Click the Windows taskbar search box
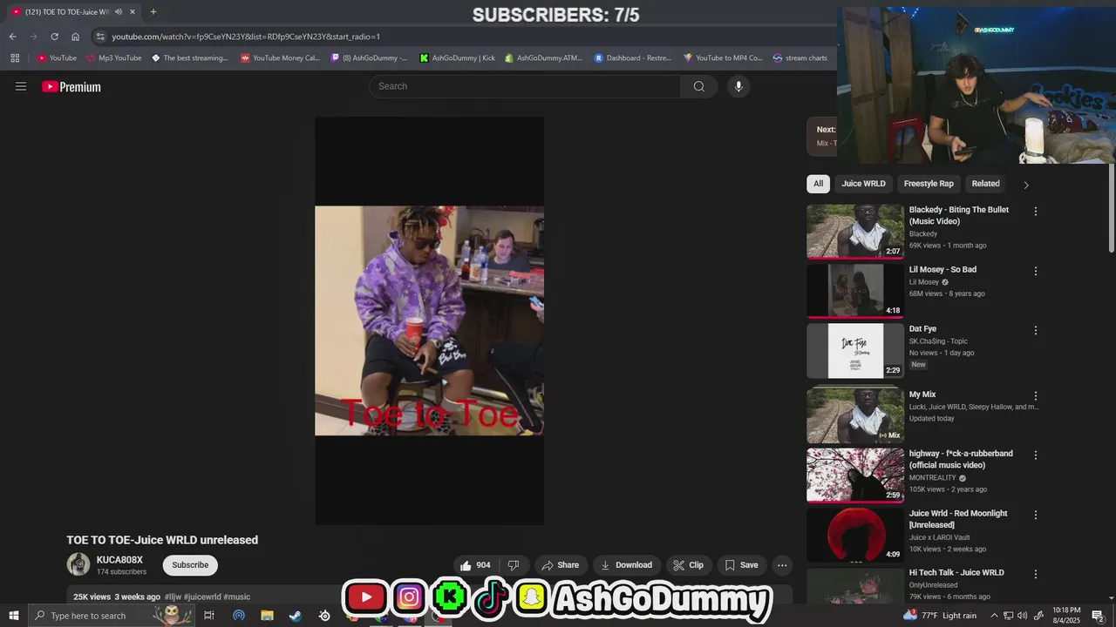This screenshot has height=627, width=1116. click(x=112, y=616)
